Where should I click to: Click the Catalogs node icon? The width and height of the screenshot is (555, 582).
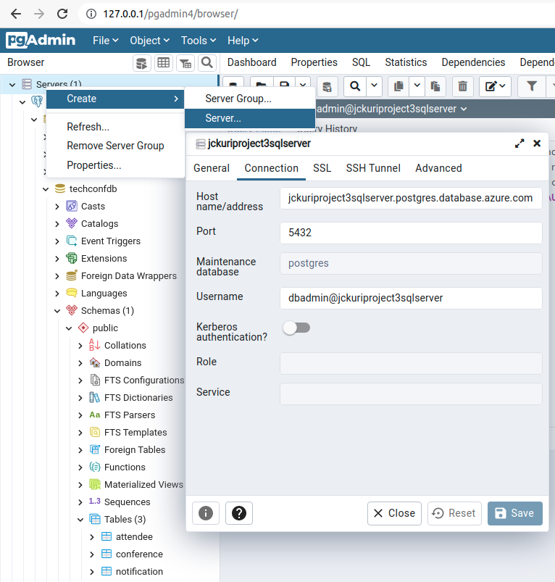71,223
